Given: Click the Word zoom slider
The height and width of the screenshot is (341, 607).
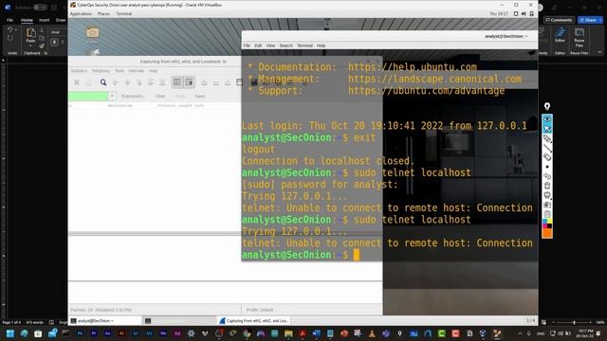Looking at the screenshot, I should click(x=574, y=322).
